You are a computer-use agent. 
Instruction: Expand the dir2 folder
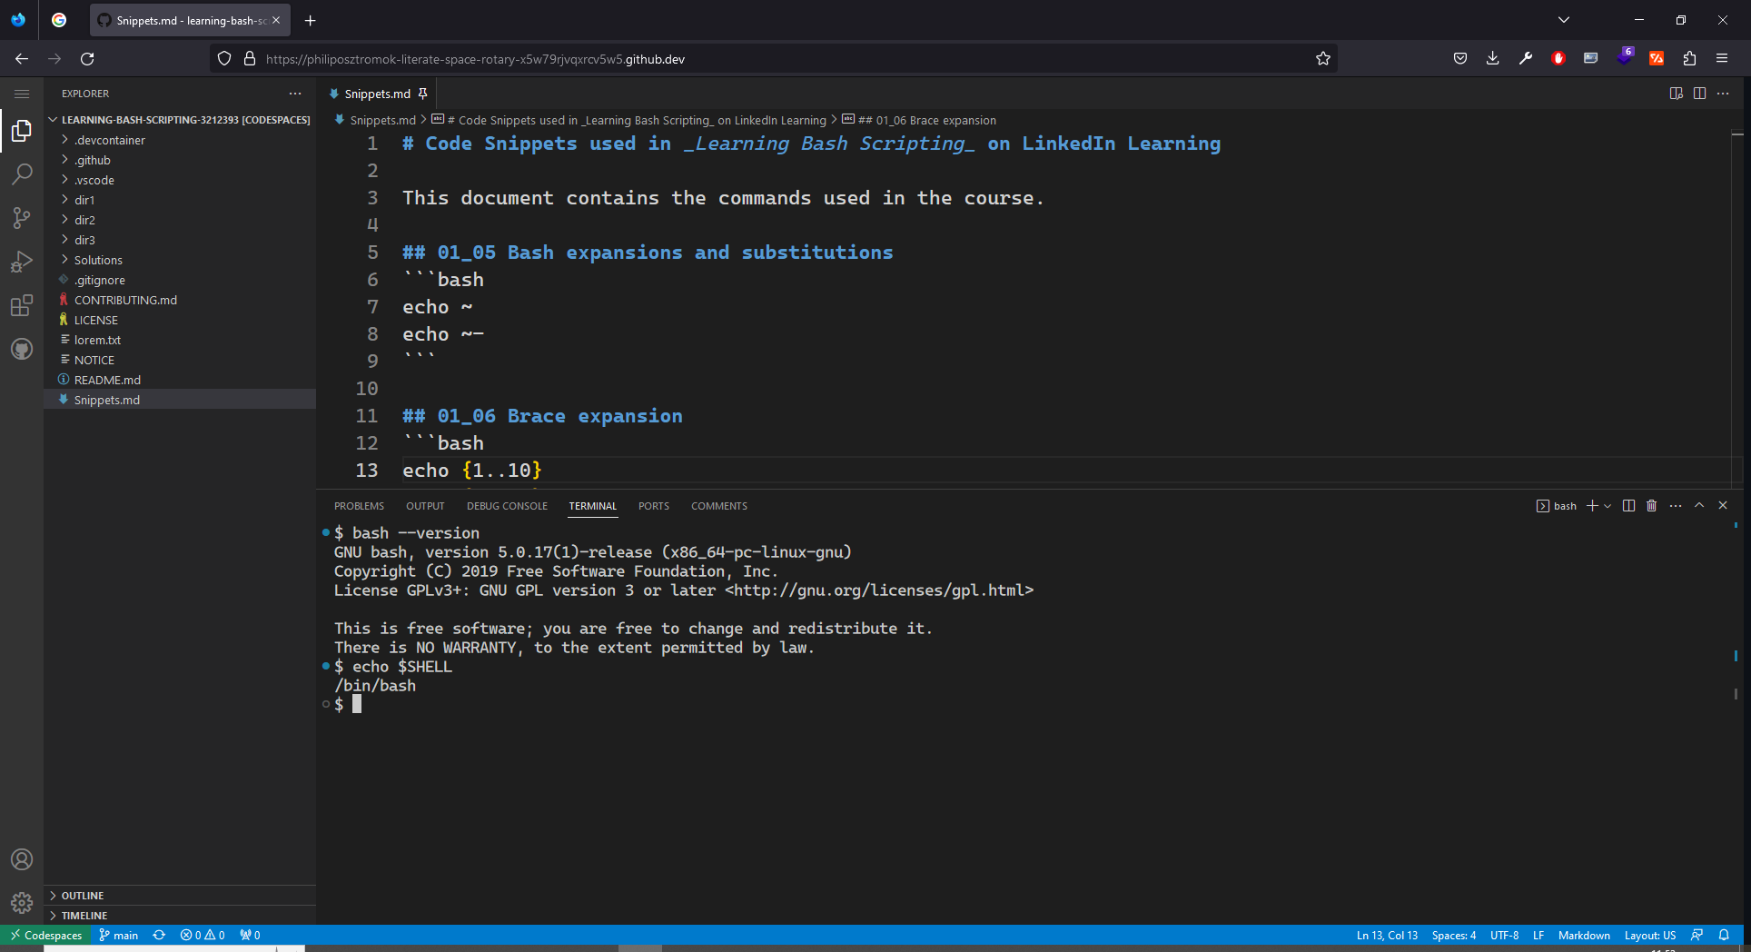180,220
